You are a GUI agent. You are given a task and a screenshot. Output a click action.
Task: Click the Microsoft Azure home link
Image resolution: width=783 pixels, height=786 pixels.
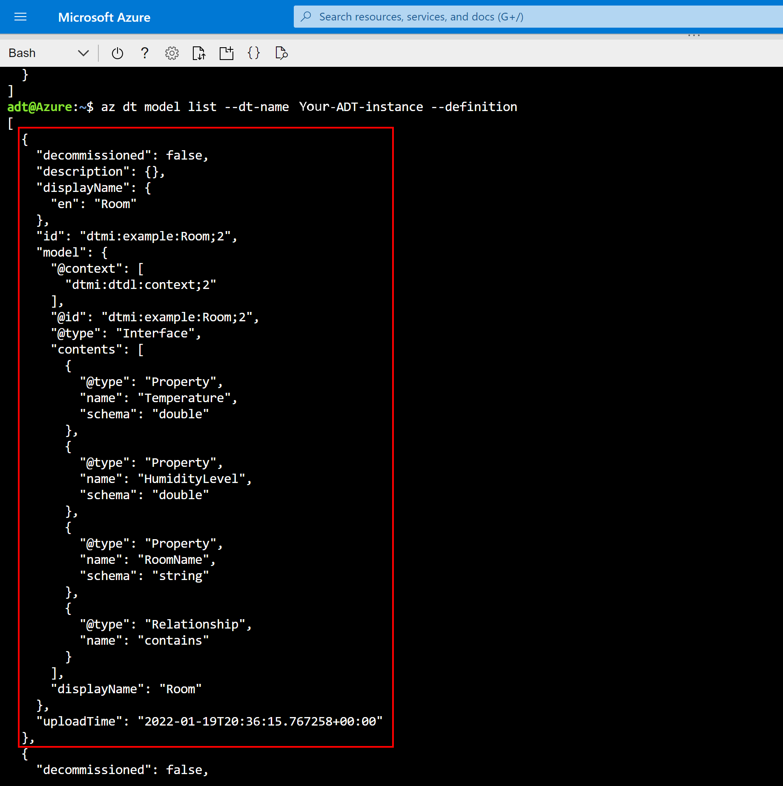coord(104,17)
